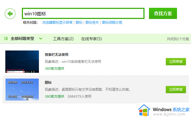Open the 图标 solution title
The height and width of the screenshot is (118, 191).
click(48, 83)
